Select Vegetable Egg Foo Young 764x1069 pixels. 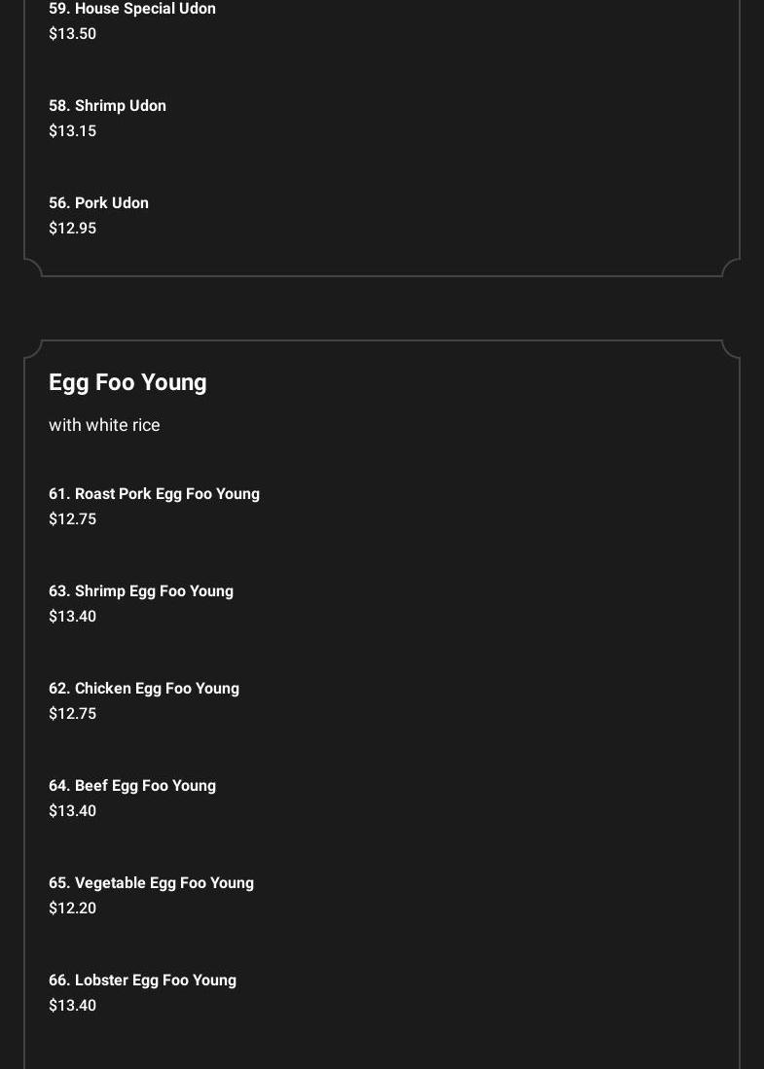tap(152, 883)
